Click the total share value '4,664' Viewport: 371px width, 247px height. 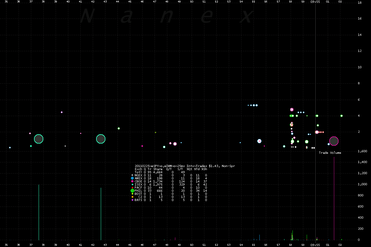click(x=158, y=172)
